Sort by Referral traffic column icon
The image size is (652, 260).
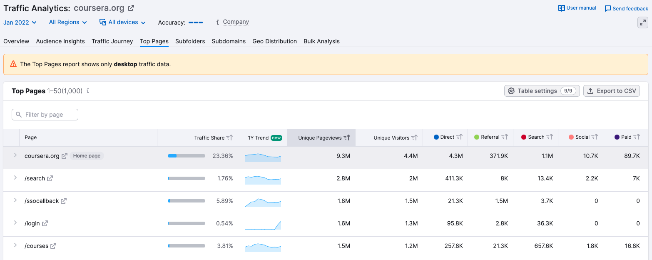505,137
